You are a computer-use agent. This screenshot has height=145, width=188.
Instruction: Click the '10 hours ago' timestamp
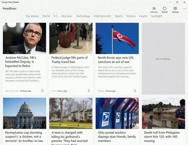pos(26,91)
